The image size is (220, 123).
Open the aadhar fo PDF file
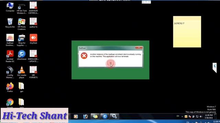point(33,23)
